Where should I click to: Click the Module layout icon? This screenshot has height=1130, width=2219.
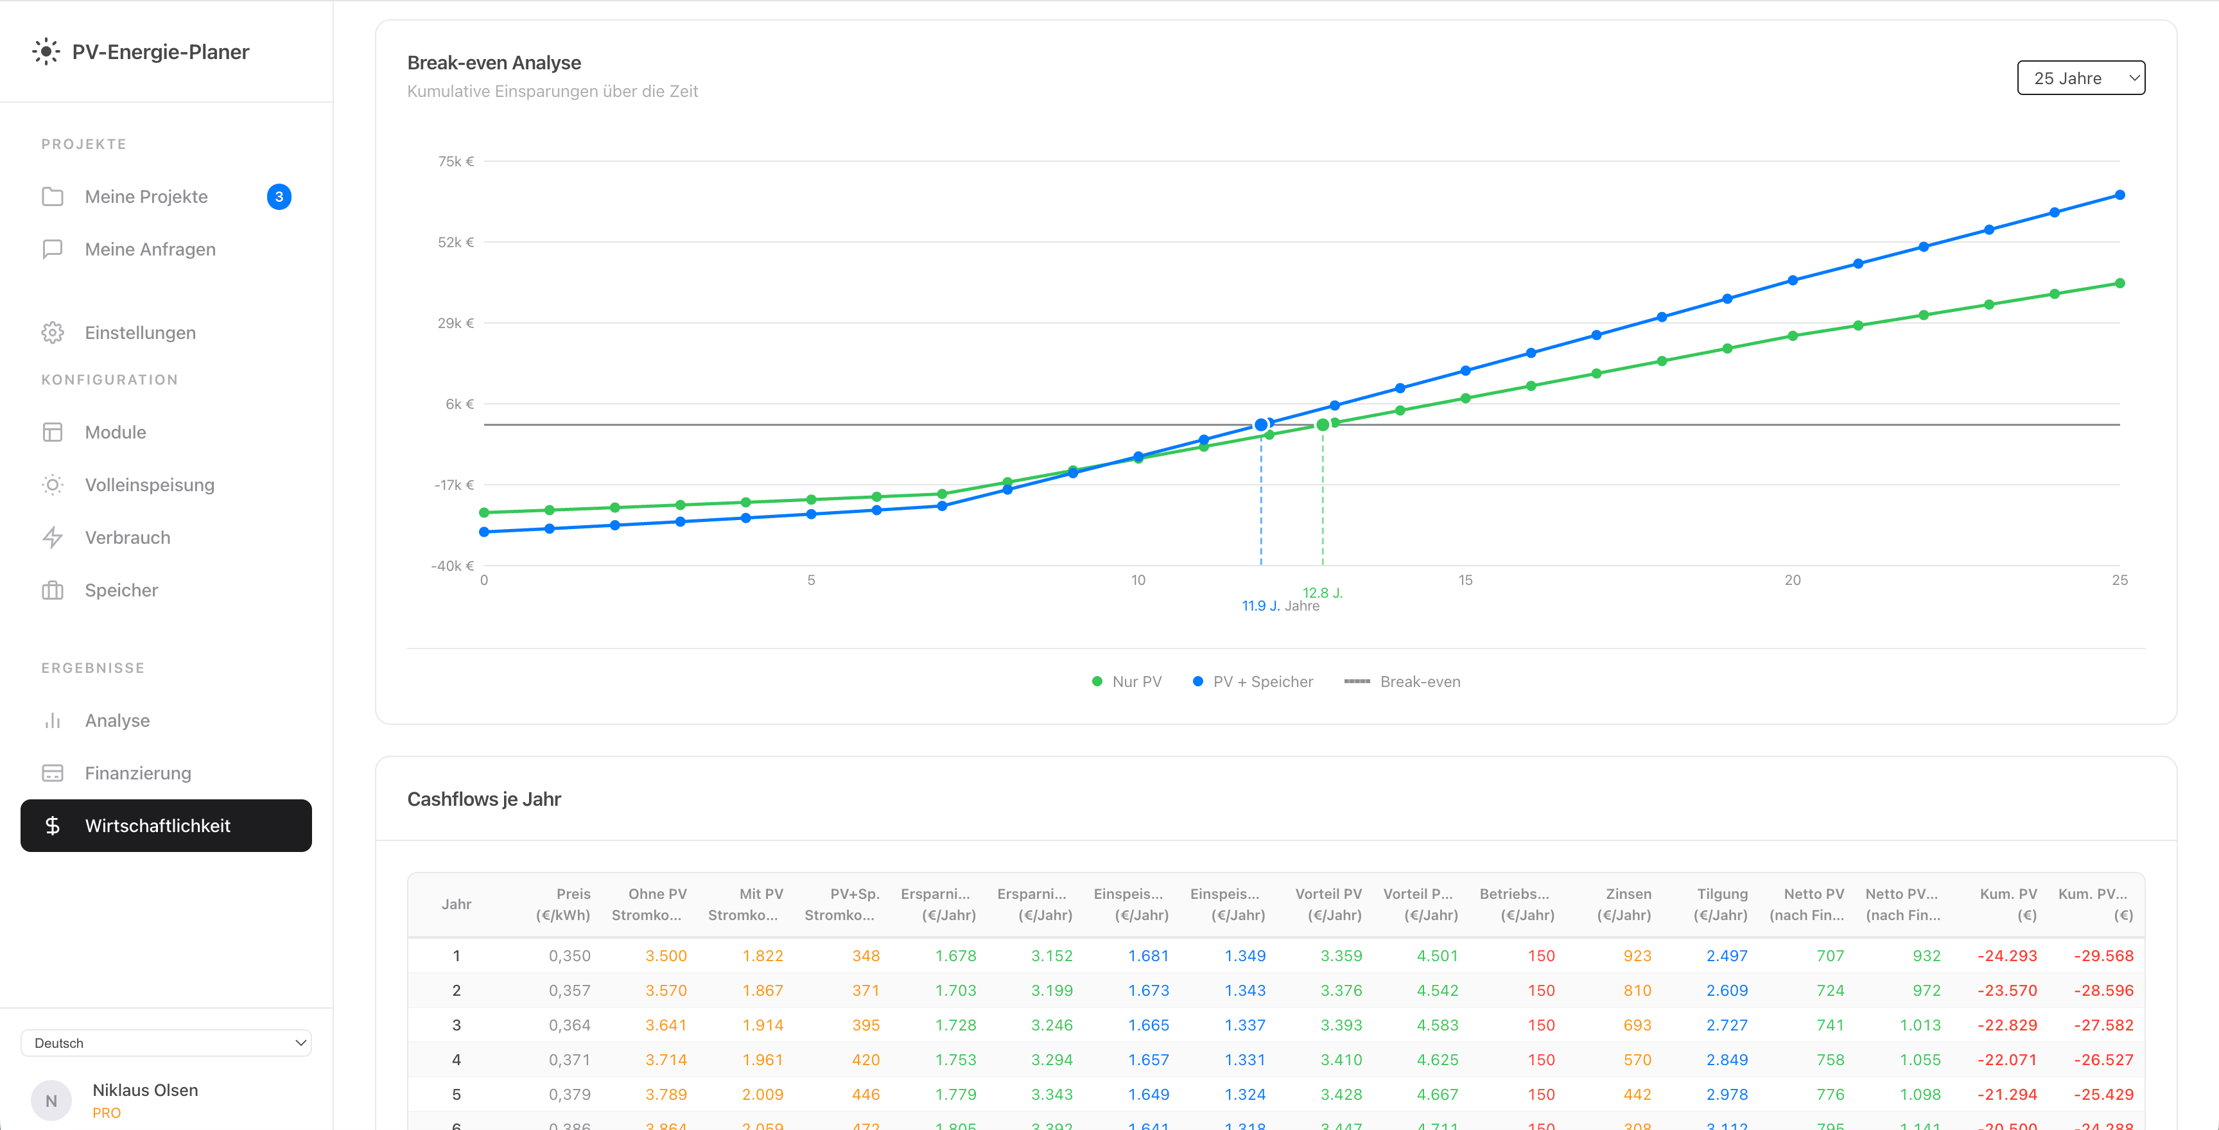(x=53, y=432)
